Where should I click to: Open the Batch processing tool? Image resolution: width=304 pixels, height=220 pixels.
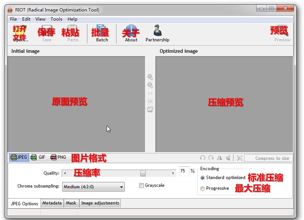click(102, 33)
